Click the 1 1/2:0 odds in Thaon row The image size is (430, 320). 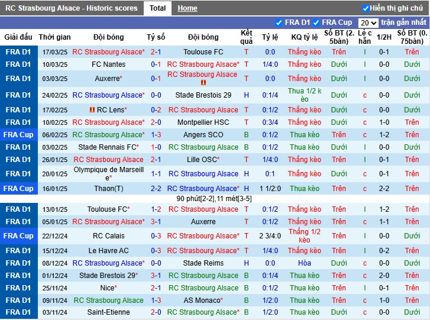[270, 188]
